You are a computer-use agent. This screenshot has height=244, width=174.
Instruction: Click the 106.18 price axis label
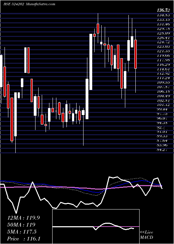pyautogui.click(x=164, y=91)
